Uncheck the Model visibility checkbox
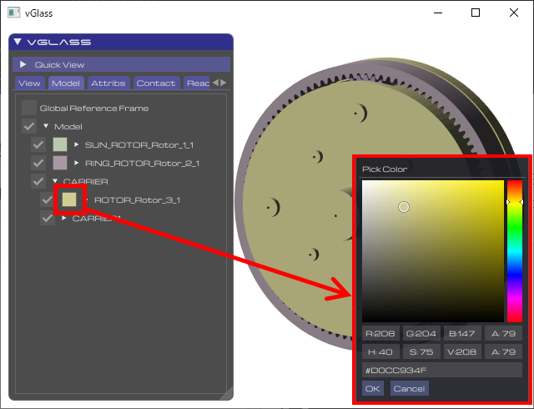 click(29, 126)
